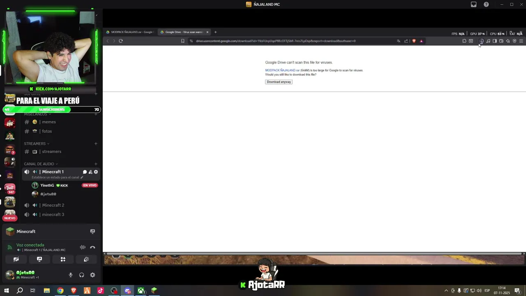Go back to the previous browser page
The image size is (526, 296).
point(108,41)
